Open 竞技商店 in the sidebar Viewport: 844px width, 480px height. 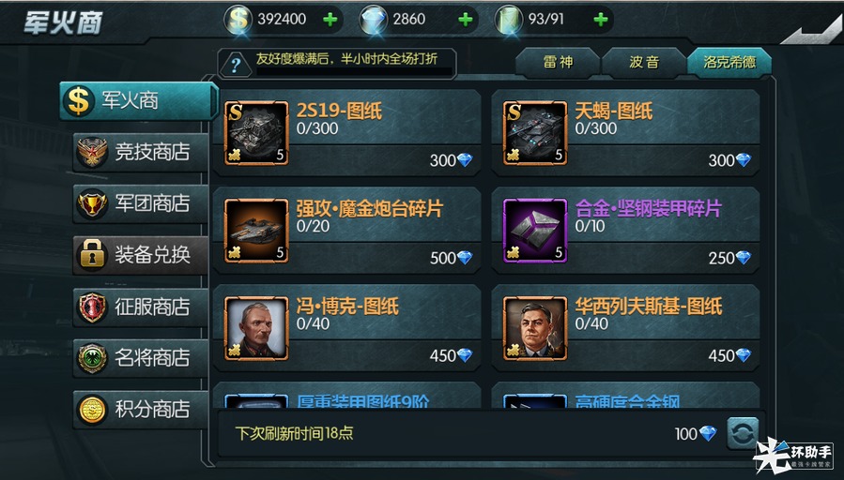(x=141, y=152)
